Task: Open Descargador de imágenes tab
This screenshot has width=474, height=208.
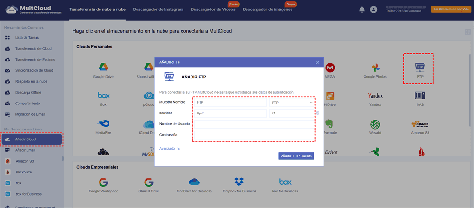Action: click(267, 9)
